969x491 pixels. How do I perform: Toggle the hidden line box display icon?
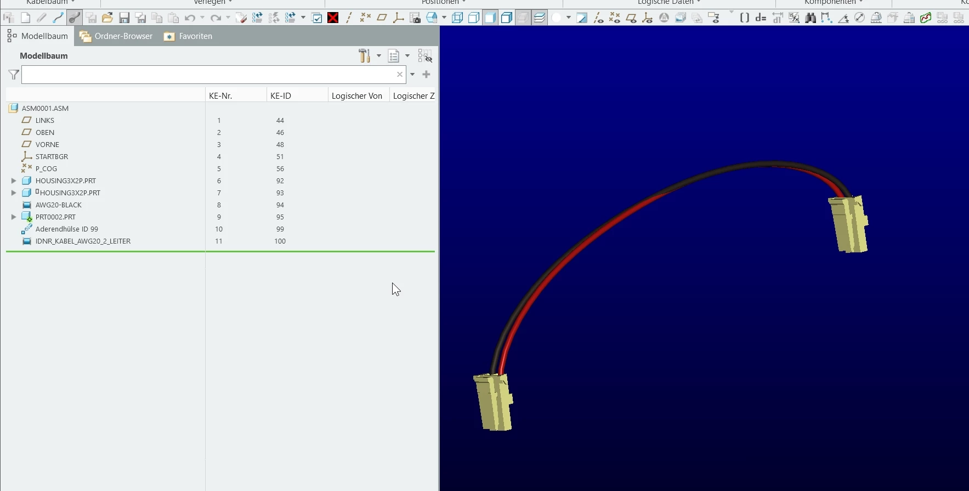tap(474, 18)
